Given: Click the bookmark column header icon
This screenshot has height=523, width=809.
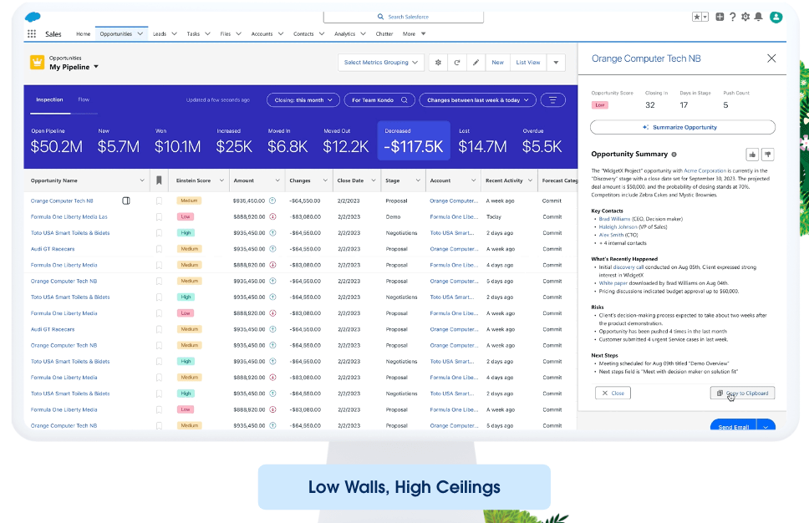Looking at the screenshot, I should pos(159,180).
